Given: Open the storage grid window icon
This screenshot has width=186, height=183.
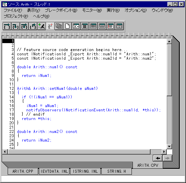Looking at the screenshot, I should click(x=102, y=26).
